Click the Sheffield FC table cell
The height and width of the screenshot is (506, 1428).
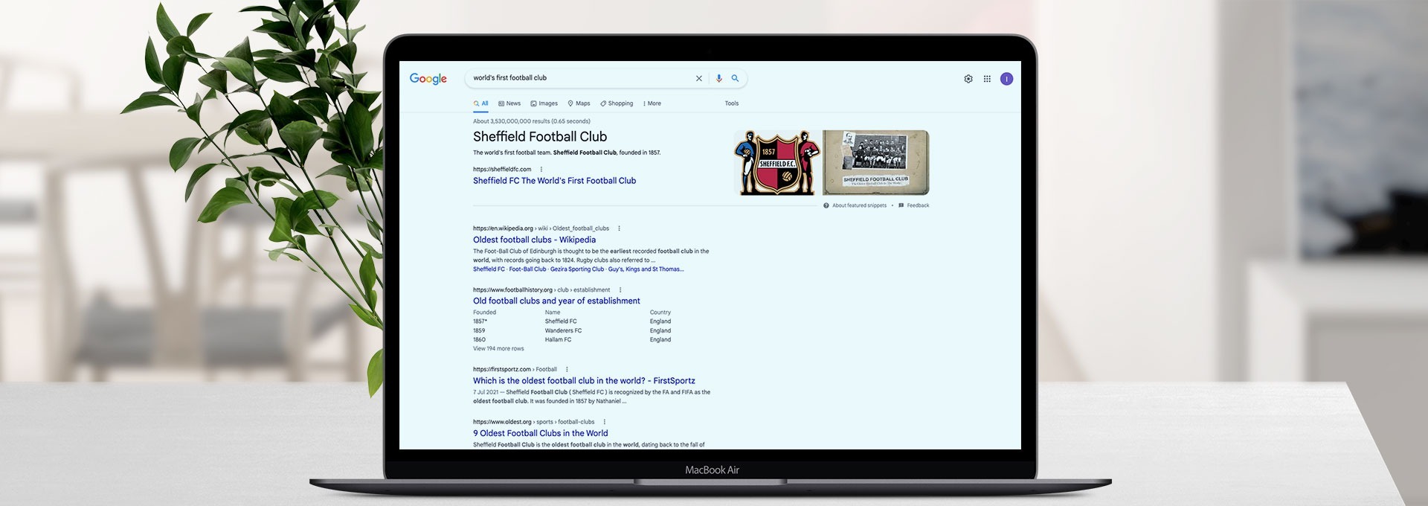pyautogui.click(x=561, y=321)
